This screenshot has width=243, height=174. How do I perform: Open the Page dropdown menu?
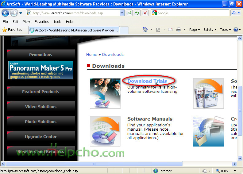tap(195, 30)
